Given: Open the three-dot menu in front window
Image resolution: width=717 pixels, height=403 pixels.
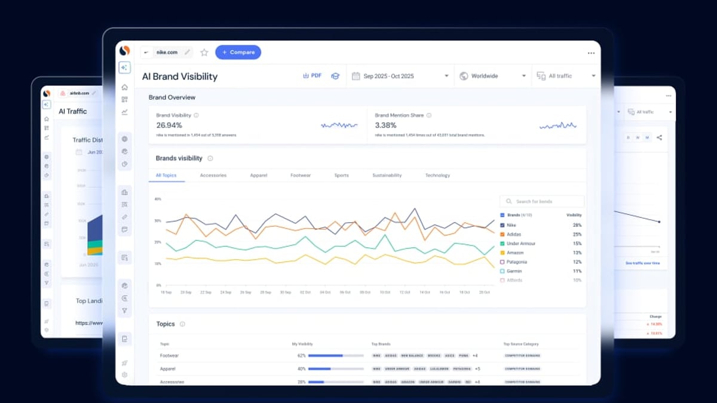Looking at the screenshot, I should coord(591,53).
